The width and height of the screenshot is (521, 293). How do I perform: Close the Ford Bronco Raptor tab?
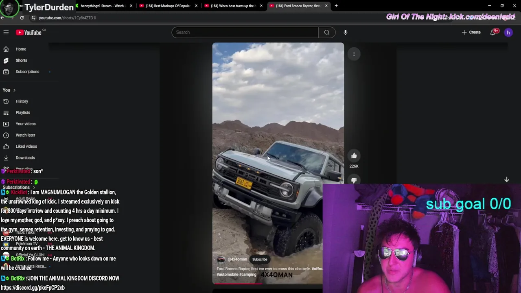(326, 6)
